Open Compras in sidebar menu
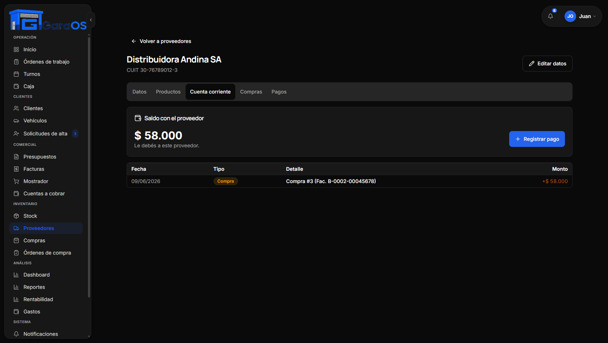608x343 pixels. pos(46,240)
